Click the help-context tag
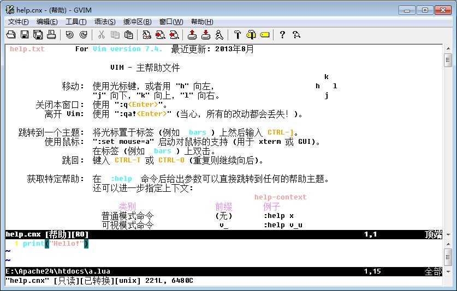 point(281,197)
